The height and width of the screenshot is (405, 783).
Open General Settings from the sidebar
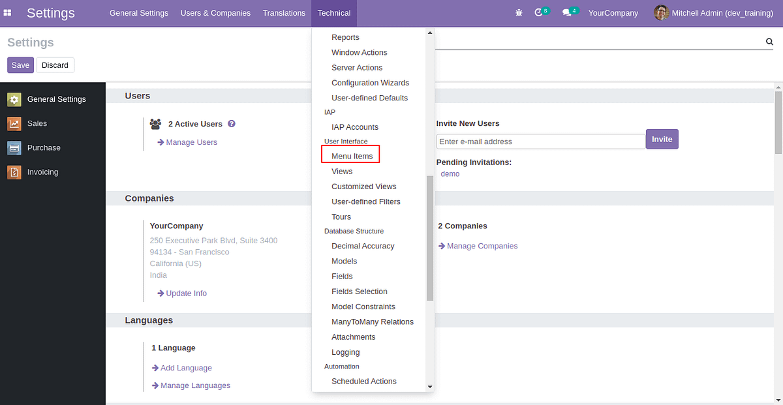(x=56, y=99)
